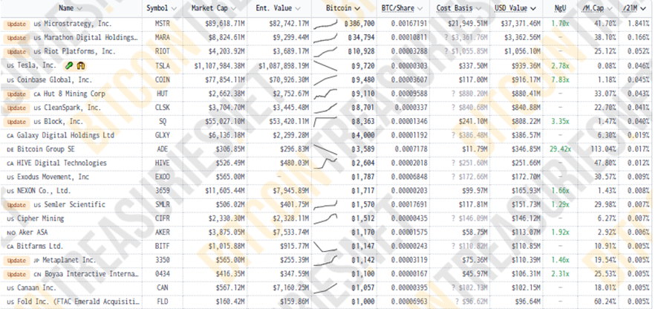Click the 1.841% /21M value
The width and height of the screenshot is (658, 309).
point(638,24)
